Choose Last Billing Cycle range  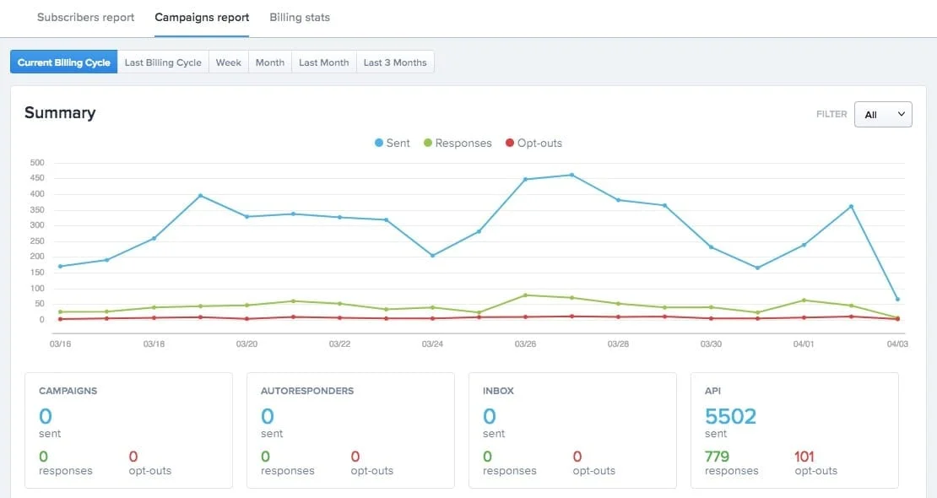163,62
